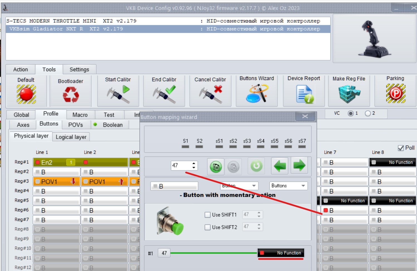Enable the Use SHIFT1 checkbox

click(207, 215)
